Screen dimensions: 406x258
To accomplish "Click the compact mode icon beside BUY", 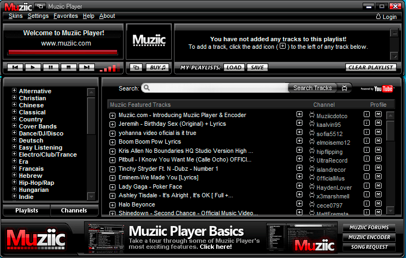I will [x=136, y=68].
